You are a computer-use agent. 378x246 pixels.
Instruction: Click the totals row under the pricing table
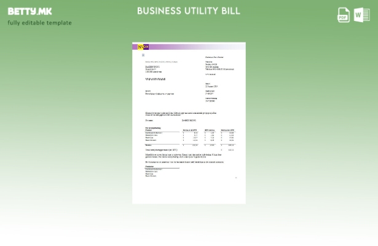(189, 145)
